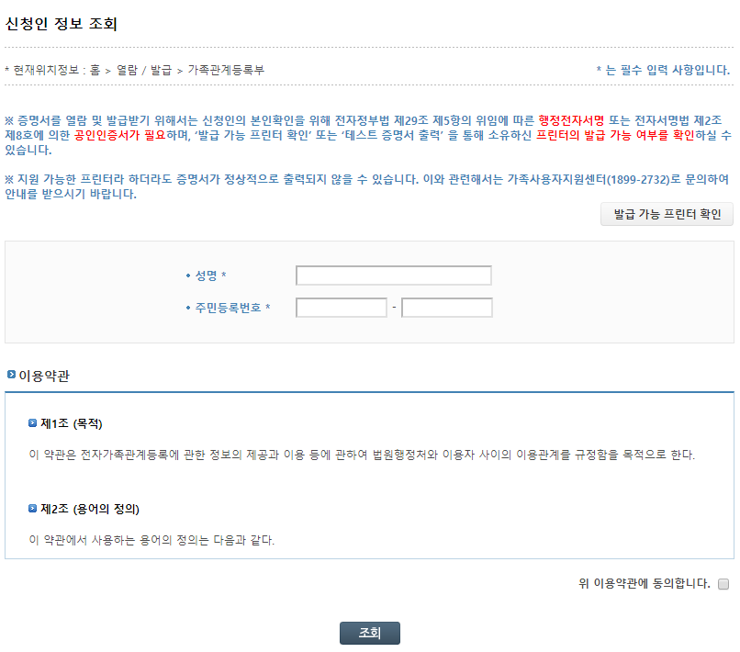Click the blue arrow icon beside 이용약관

[x=11, y=375]
